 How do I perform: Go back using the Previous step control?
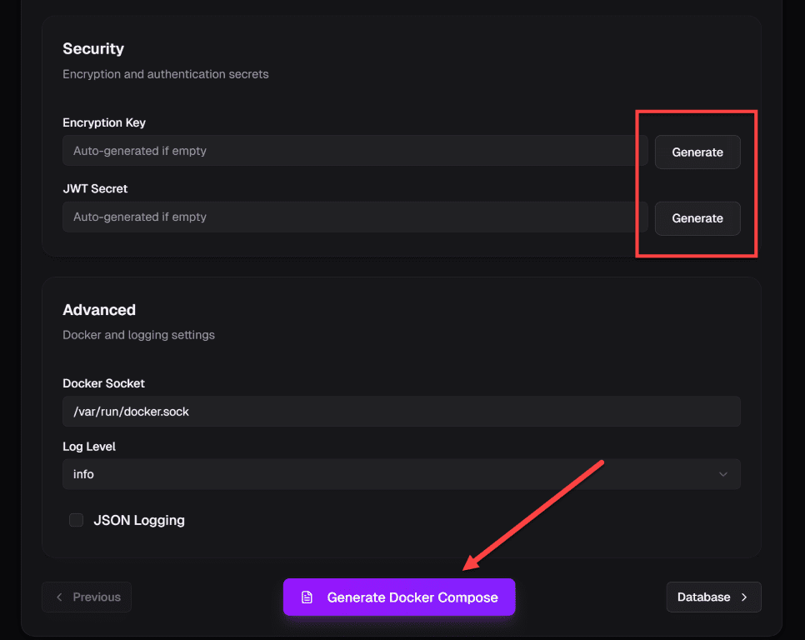pos(87,597)
